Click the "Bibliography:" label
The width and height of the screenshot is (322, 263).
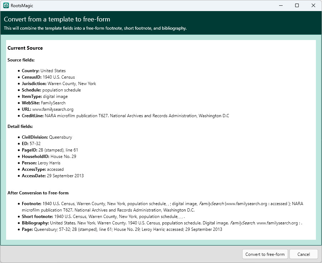(x=35, y=223)
